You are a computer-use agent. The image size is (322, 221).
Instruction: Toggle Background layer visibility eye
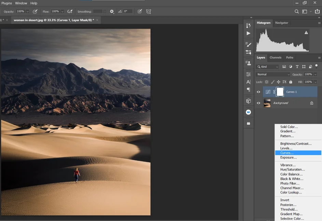[258, 103]
